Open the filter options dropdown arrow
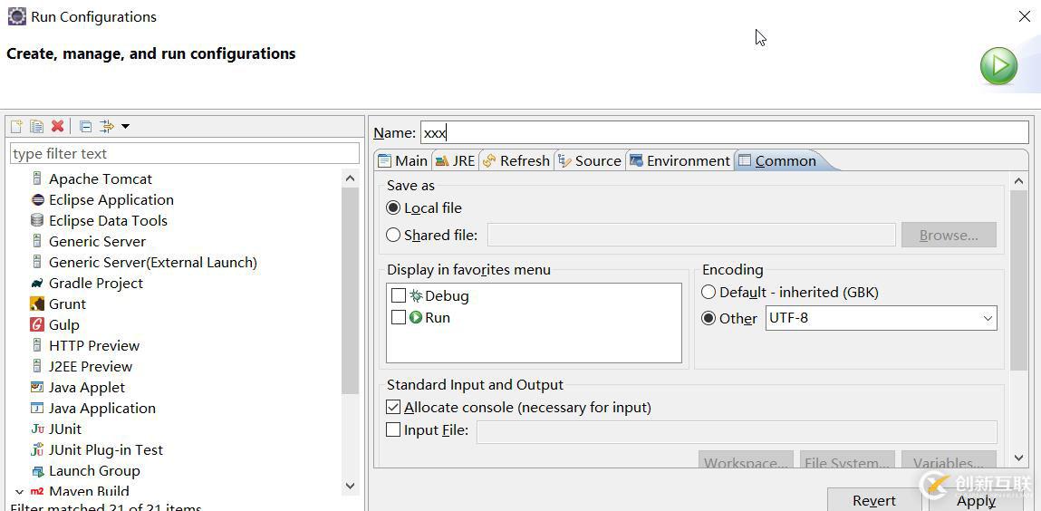The height and width of the screenshot is (511, 1041). coord(125,126)
